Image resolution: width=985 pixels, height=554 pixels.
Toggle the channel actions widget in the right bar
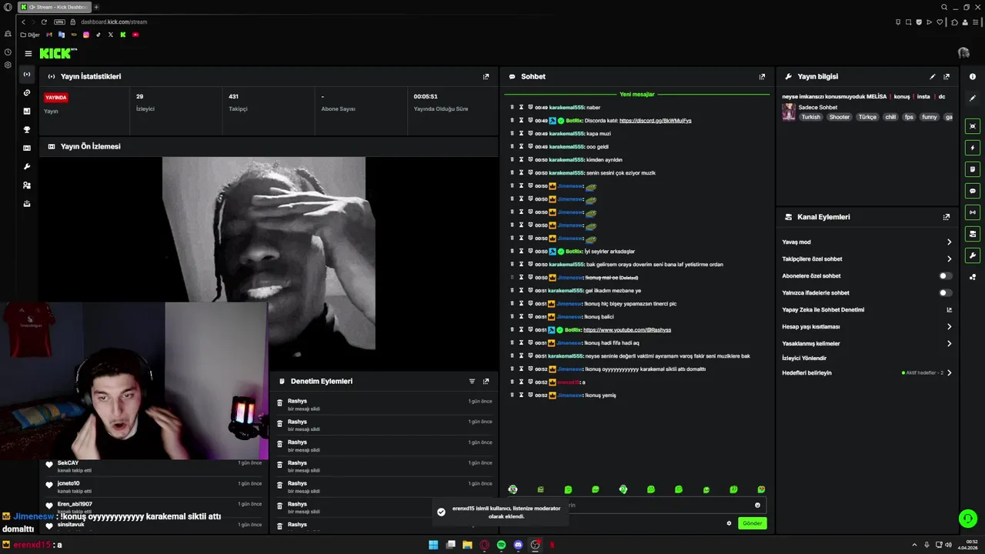(973, 234)
